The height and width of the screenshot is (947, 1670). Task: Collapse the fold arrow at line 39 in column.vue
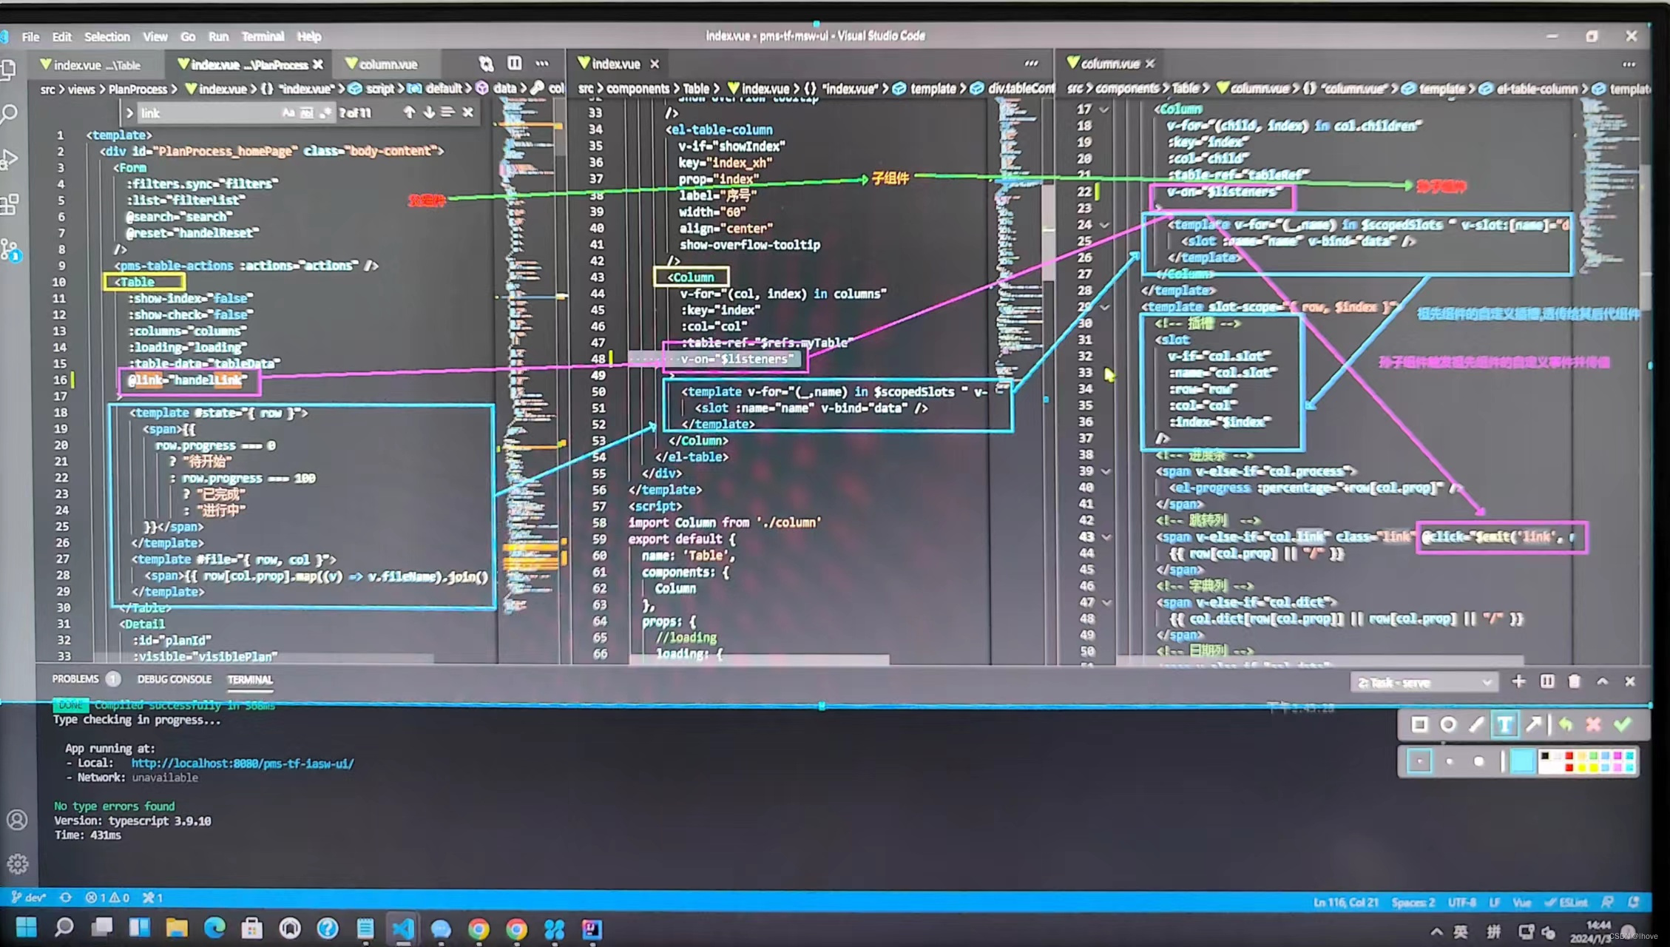[1106, 471]
